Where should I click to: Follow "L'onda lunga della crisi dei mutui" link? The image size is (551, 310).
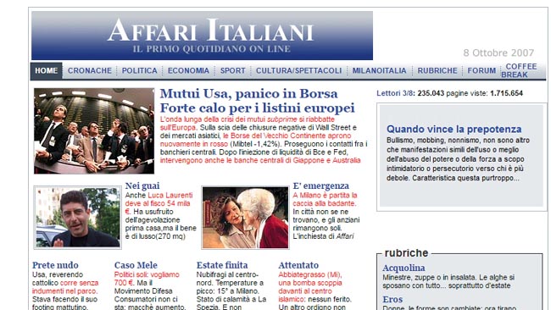point(248,123)
